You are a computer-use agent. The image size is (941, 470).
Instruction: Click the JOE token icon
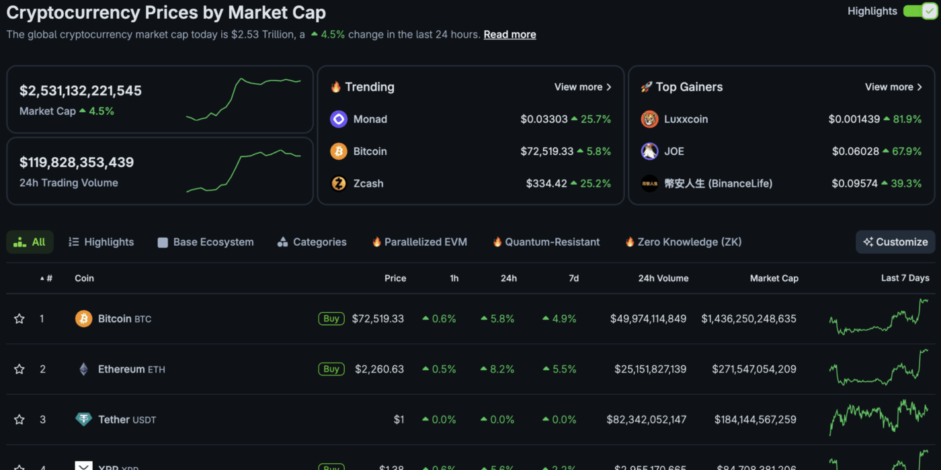[x=649, y=151]
